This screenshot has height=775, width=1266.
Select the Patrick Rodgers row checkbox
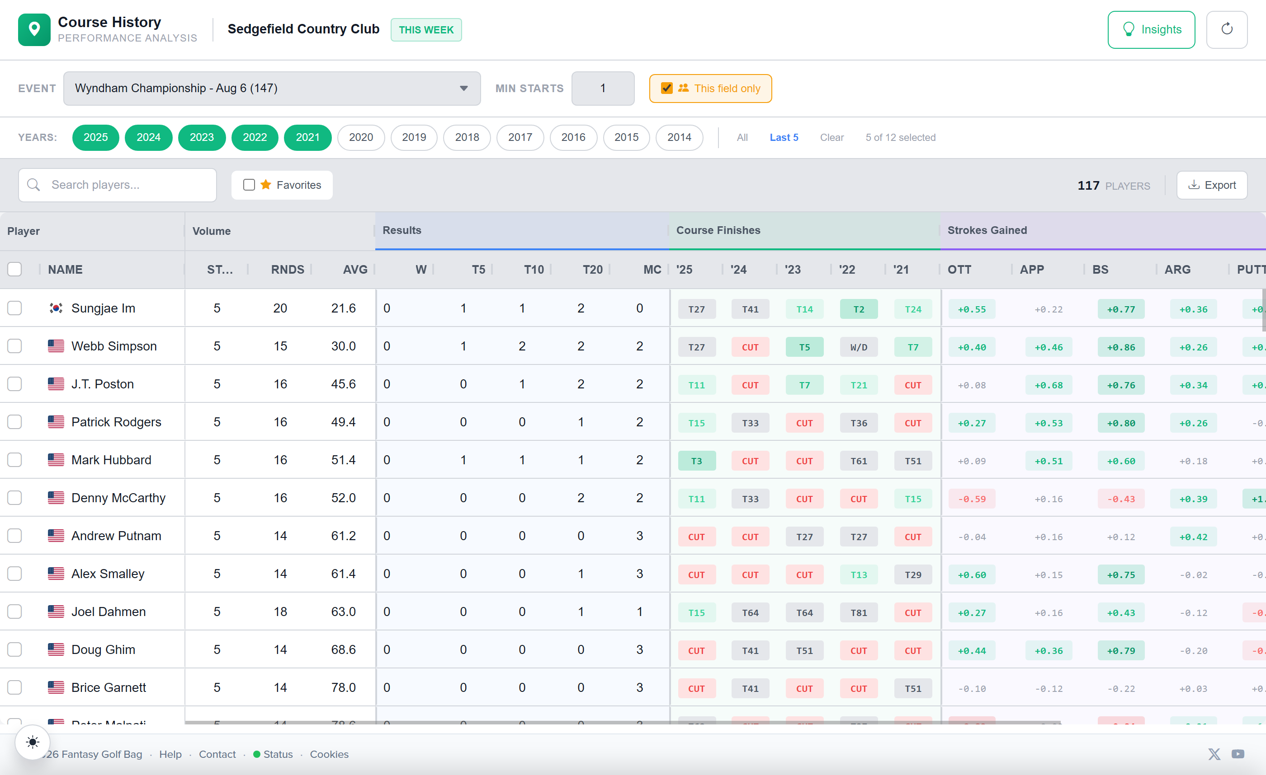click(14, 422)
